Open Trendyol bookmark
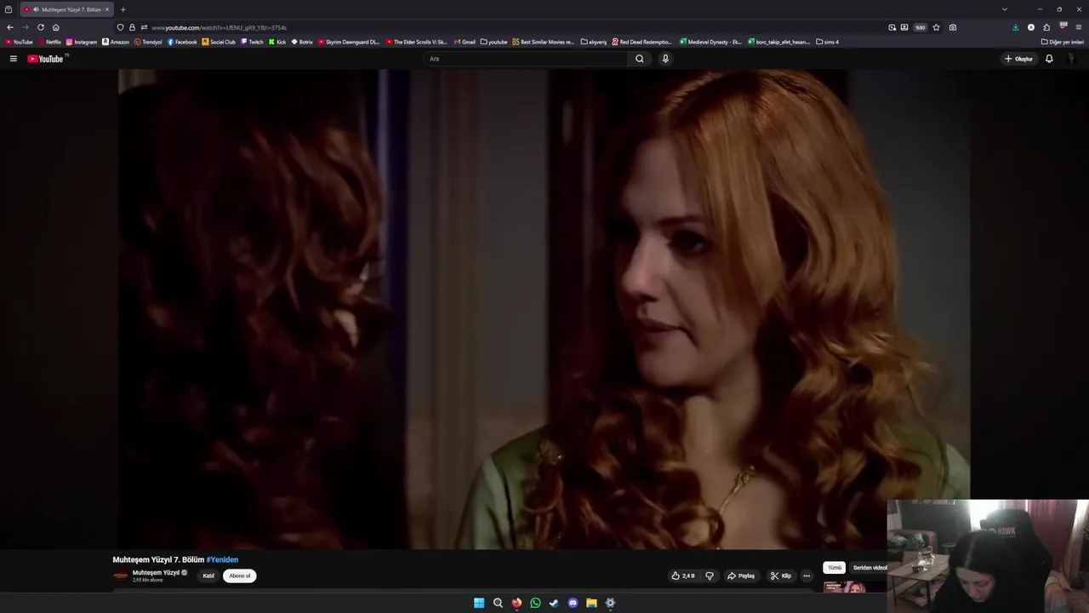The height and width of the screenshot is (613, 1089). (148, 42)
